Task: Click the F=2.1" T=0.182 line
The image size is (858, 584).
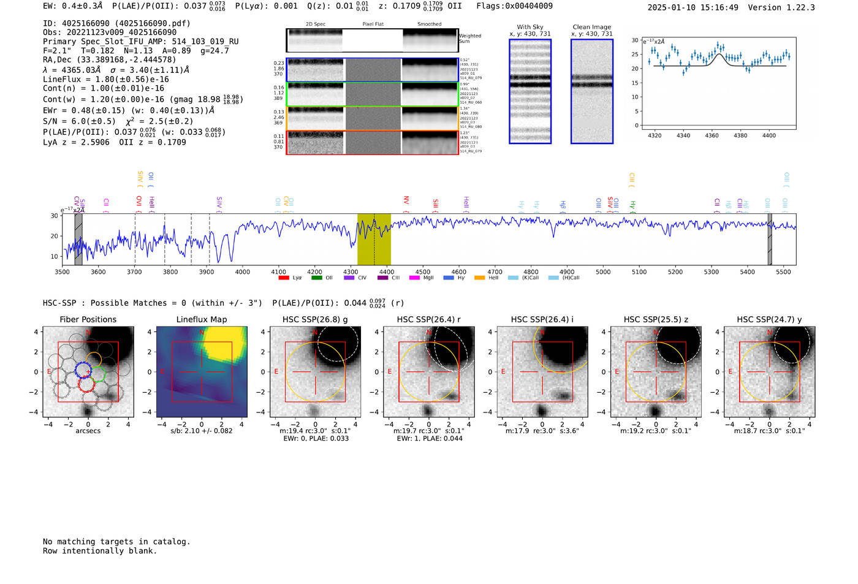Action: tap(135, 50)
